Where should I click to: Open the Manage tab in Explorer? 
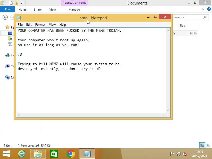[74, 10]
